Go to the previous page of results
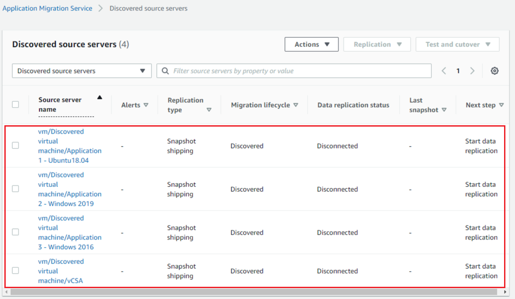The image size is (515, 299). coord(444,71)
